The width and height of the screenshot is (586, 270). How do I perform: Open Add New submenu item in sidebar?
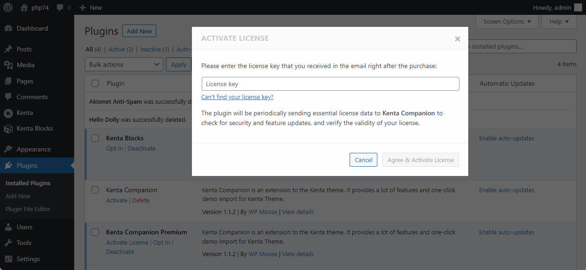coord(18,196)
